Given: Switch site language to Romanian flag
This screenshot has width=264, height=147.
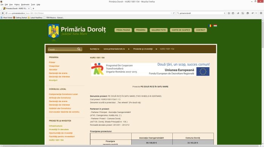Looking at the screenshot, I should click(210, 25).
